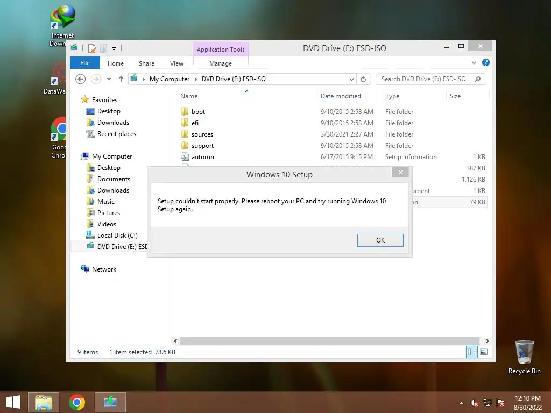Click the muted volume tray icon

tap(474, 403)
